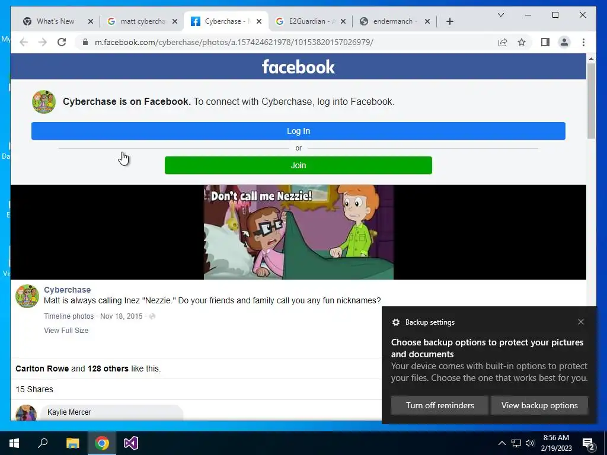Image resolution: width=607 pixels, height=455 pixels.
Task: Expand the tab search chevron
Action: click(500, 15)
